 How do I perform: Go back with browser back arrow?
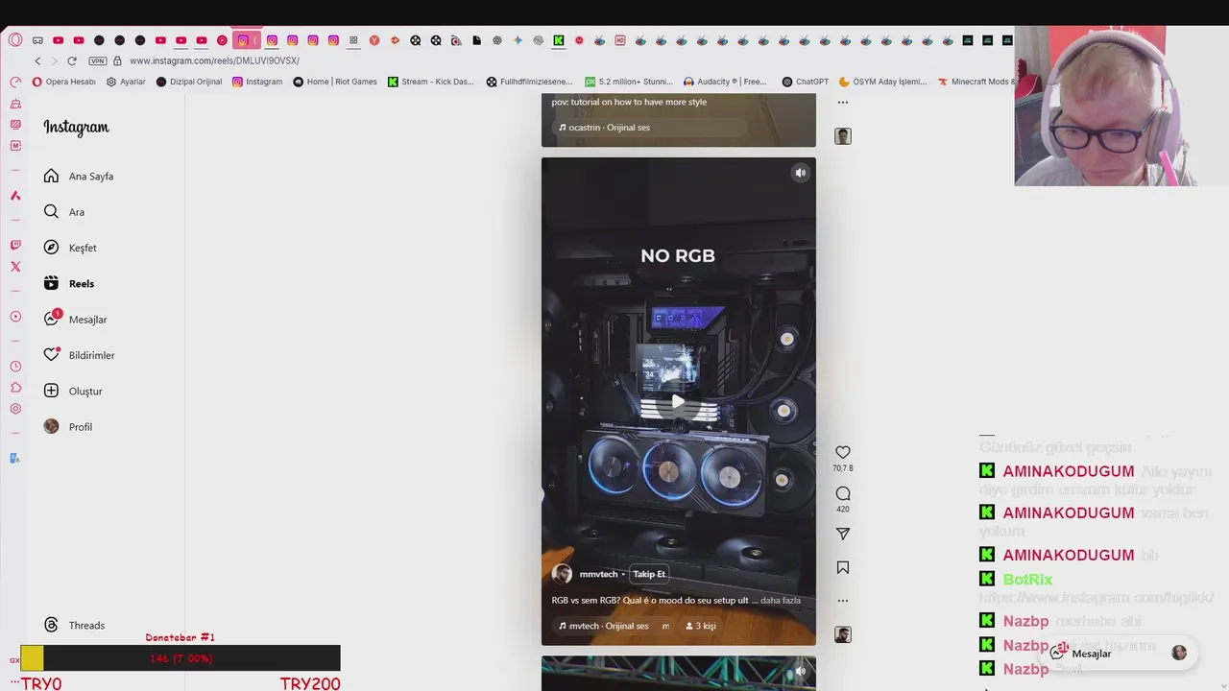click(x=37, y=60)
